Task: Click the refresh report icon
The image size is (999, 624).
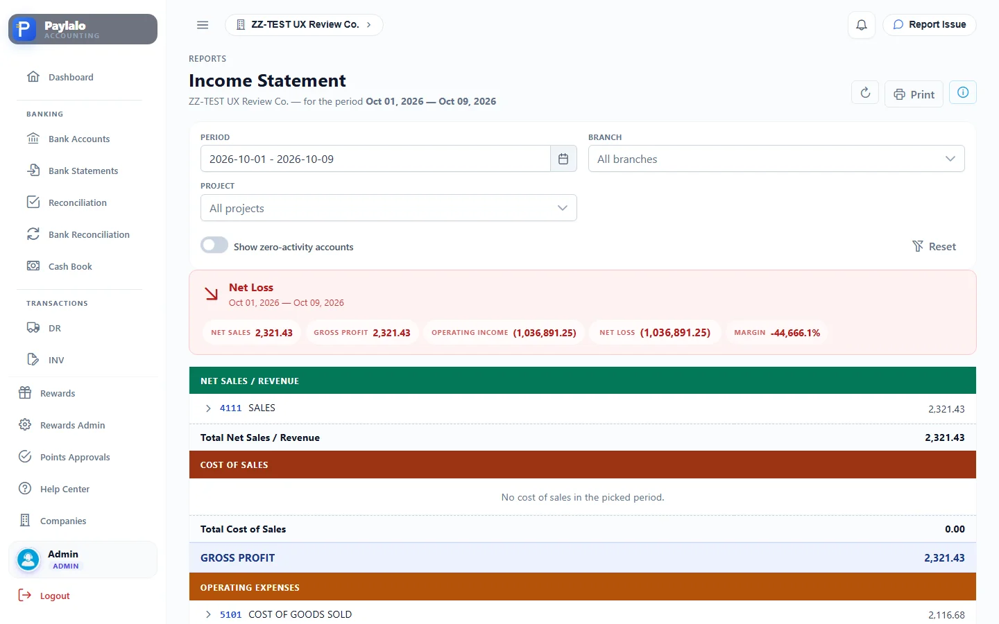Action: point(865,93)
